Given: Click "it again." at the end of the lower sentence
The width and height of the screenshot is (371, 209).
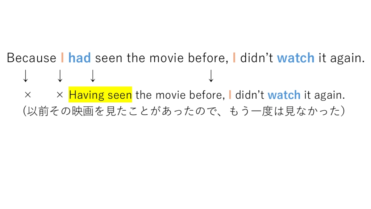Looking at the screenshot, I should [x=325, y=95].
